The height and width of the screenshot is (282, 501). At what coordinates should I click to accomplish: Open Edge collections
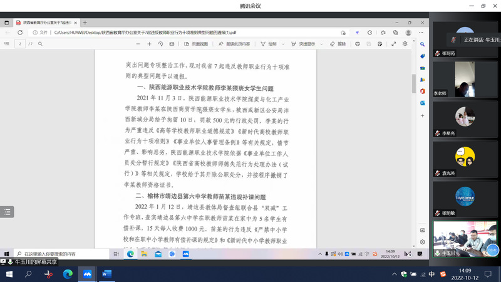coord(396,33)
